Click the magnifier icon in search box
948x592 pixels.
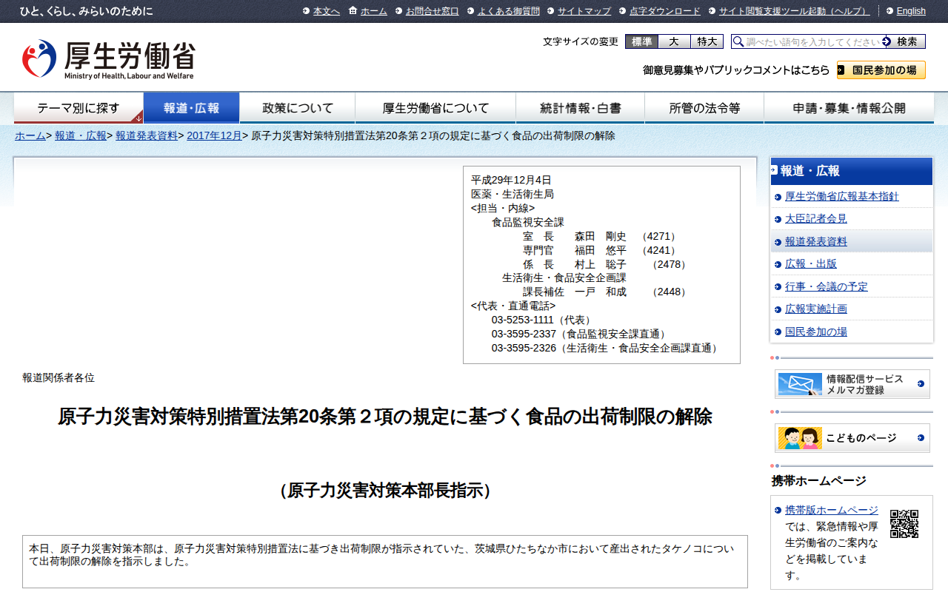(x=738, y=42)
